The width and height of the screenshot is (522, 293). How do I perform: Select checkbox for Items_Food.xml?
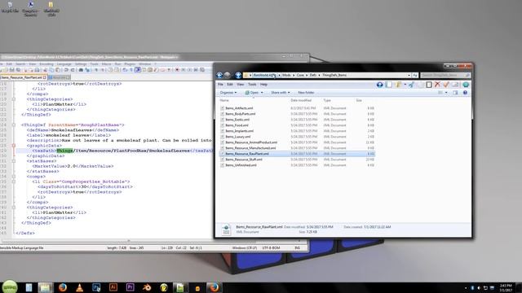click(222, 125)
